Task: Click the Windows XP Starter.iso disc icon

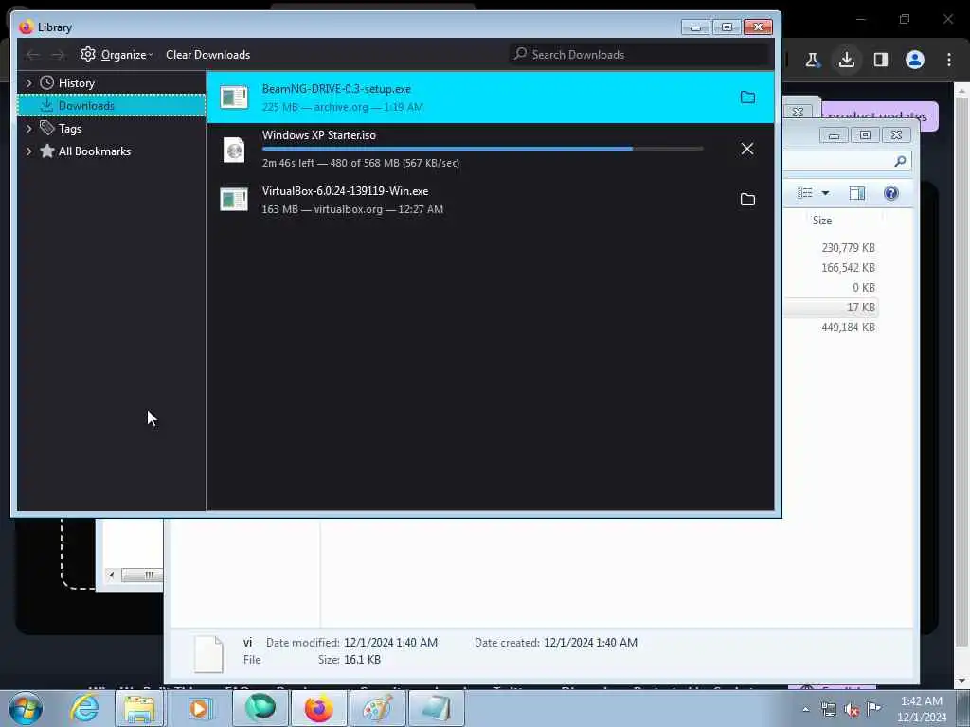Action: pyautogui.click(x=234, y=149)
